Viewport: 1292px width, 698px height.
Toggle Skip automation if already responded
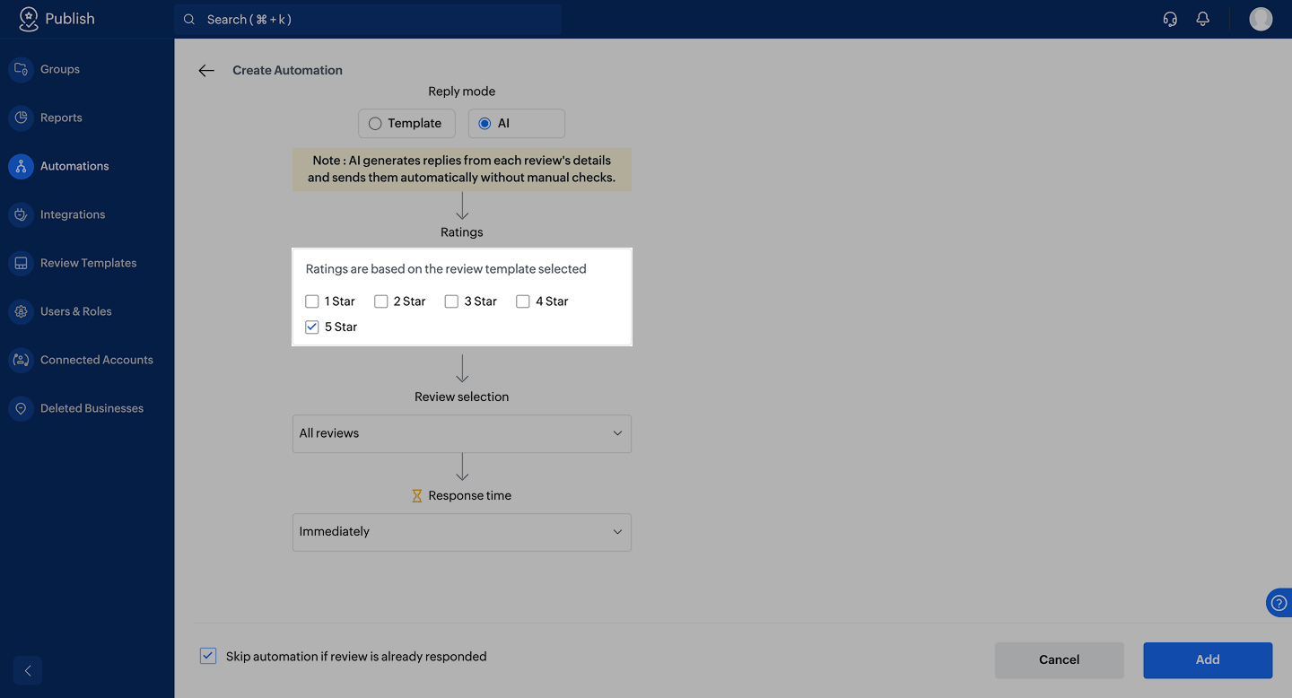pos(208,656)
